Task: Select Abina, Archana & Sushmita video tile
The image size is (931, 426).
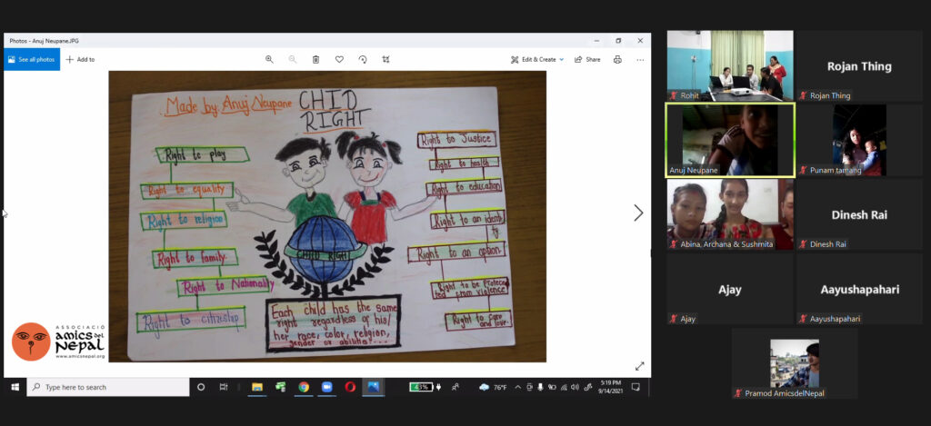Action: pyautogui.click(x=730, y=214)
